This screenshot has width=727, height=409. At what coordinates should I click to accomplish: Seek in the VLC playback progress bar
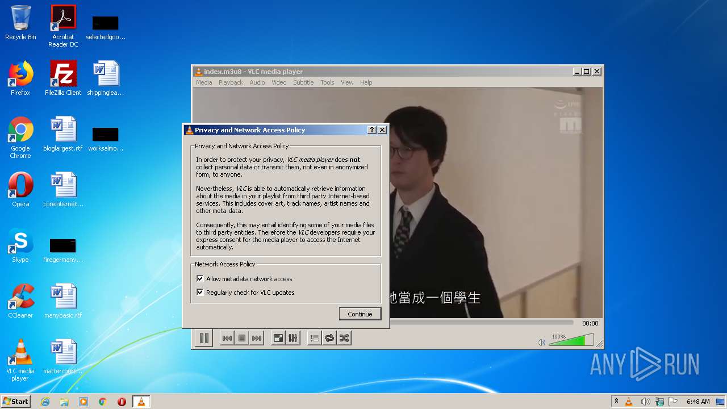pos(483,323)
